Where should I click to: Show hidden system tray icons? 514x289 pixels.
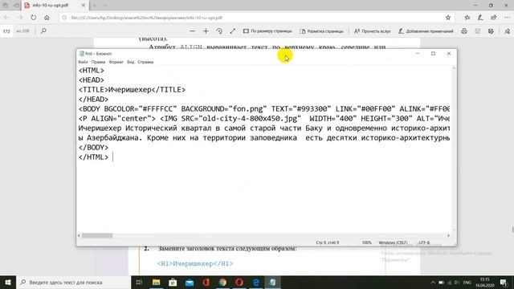click(433, 282)
